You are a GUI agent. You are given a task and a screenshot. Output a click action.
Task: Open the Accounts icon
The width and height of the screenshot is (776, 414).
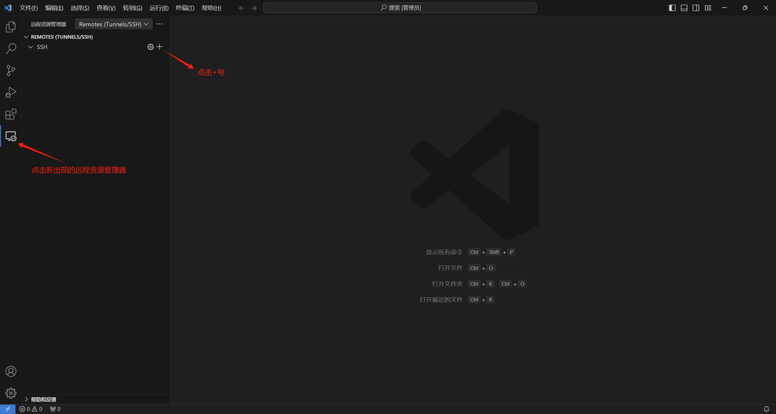pyautogui.click(x=11, y=371)
